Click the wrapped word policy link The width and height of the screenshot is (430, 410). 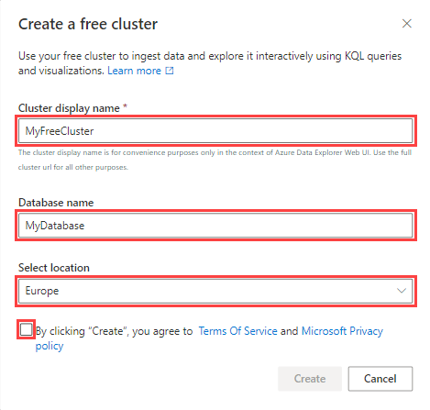click(50, 346)
